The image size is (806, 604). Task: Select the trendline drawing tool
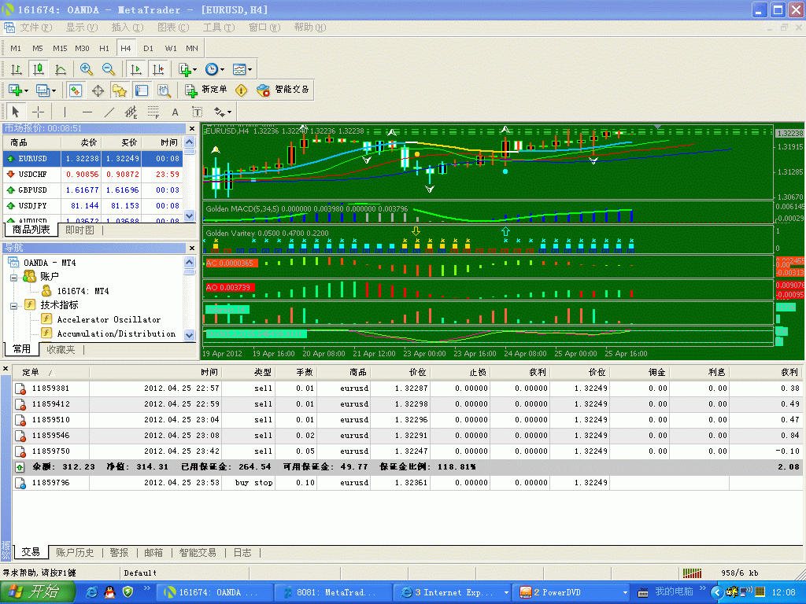coord(109,112)
